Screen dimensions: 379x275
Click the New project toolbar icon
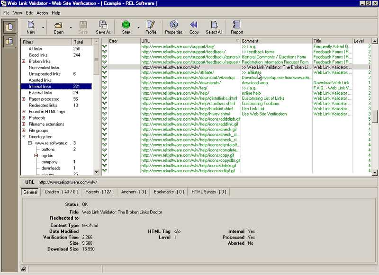[x=31, y=27]
